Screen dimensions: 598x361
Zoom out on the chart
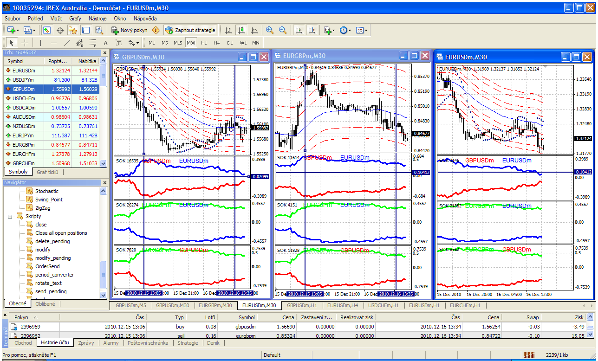(283, 30)
